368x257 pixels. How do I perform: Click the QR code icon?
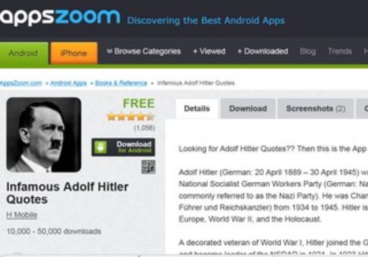coord(149,167)
